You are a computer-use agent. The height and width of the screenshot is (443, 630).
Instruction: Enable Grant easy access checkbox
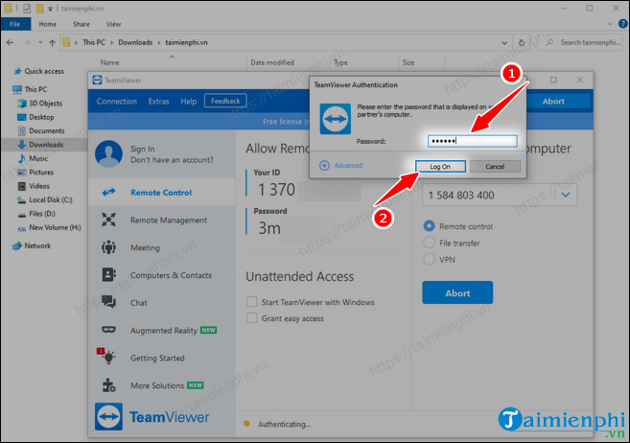coord(252,318)
